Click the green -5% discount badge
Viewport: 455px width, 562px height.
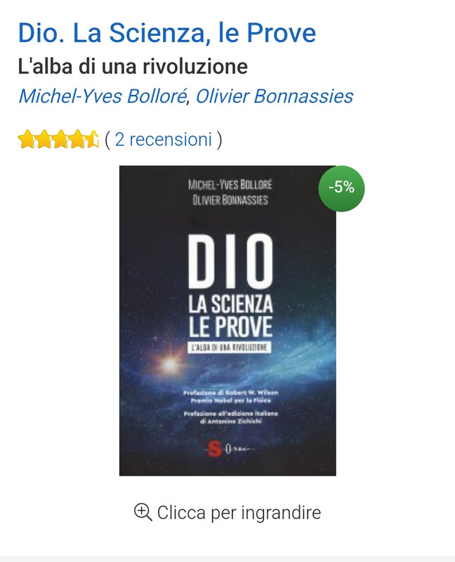tap(341, 188)
